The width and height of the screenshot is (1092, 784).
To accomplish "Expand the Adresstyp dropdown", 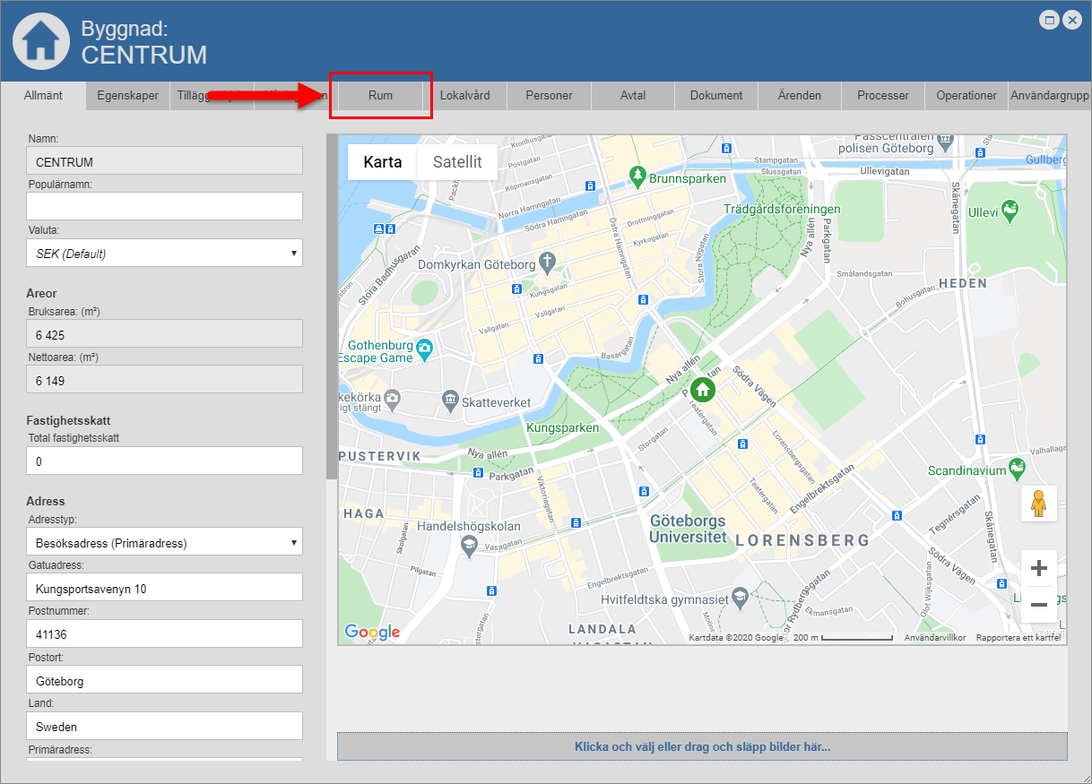I will point(165,543).
